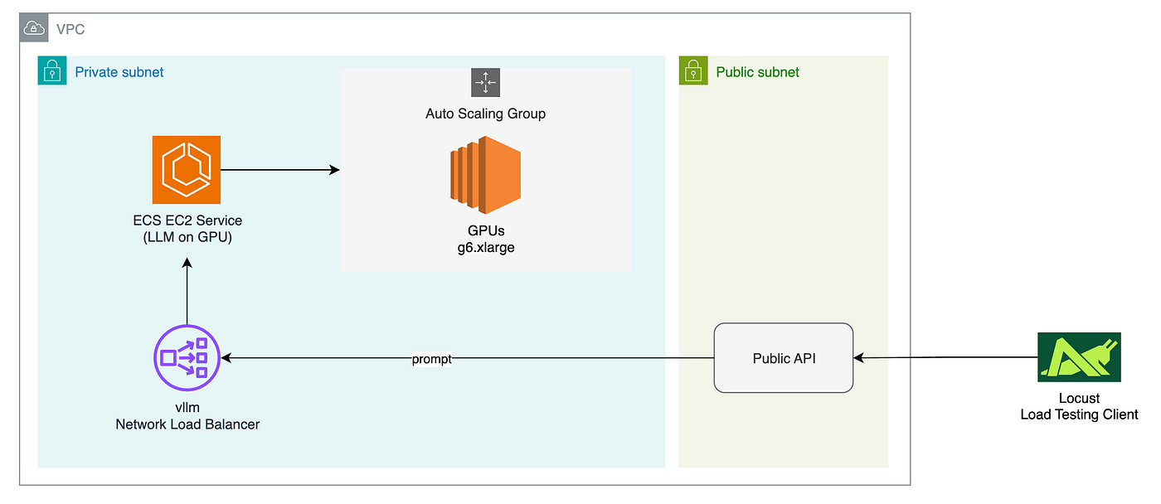Select the orange ECS service icon
Screen dimensions: 1161x504
tap(187, 170)
